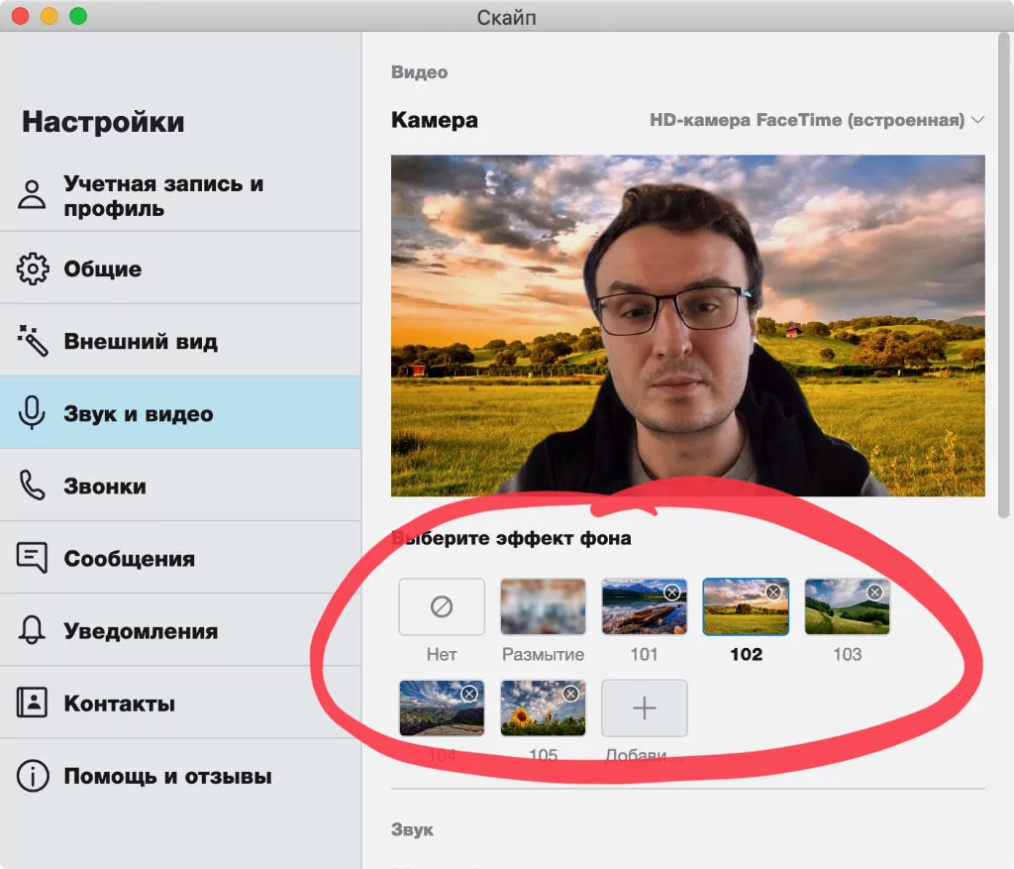Click the chevron next to HD-камера FaceTime
Viewport: 1014px width, 869px height.
(977, 120)
